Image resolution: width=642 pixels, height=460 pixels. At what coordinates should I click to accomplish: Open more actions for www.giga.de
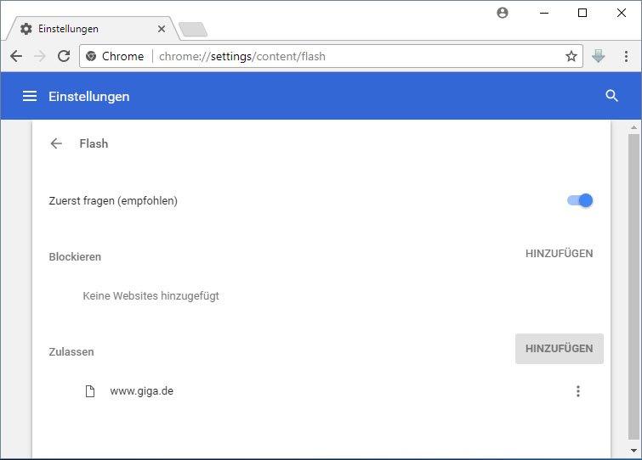577,391
